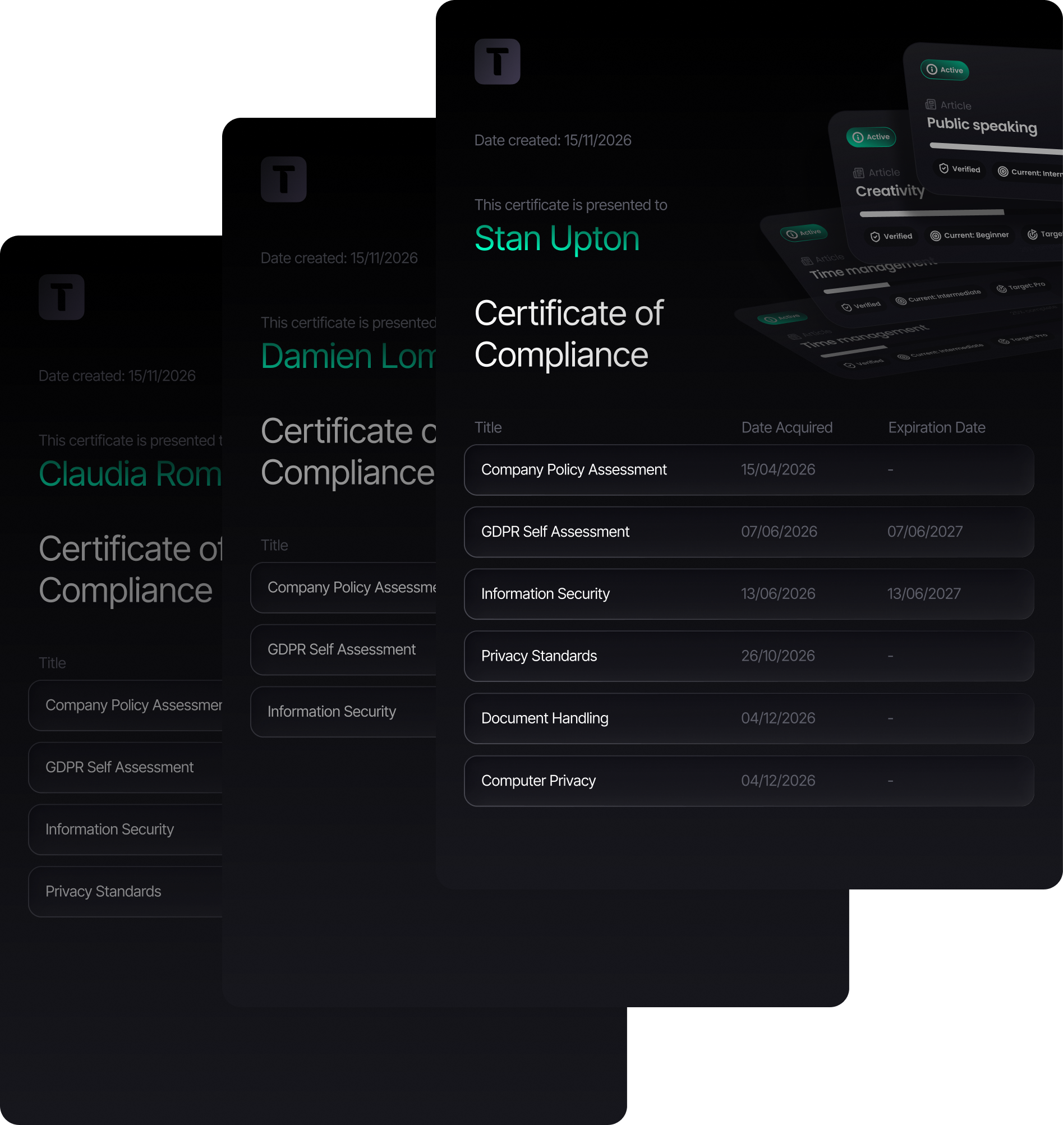The image size is (1063, 1125).
Task: Toggle Active status on Public speaking card
Action: pyautogui.click(x=945, y=70)
